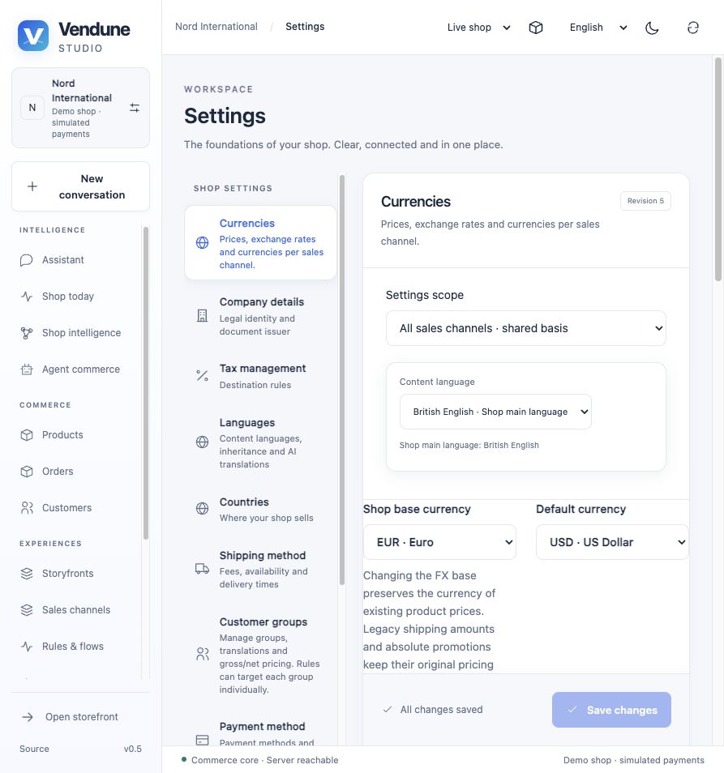Click the Assistant chat bubble icon

27,260
